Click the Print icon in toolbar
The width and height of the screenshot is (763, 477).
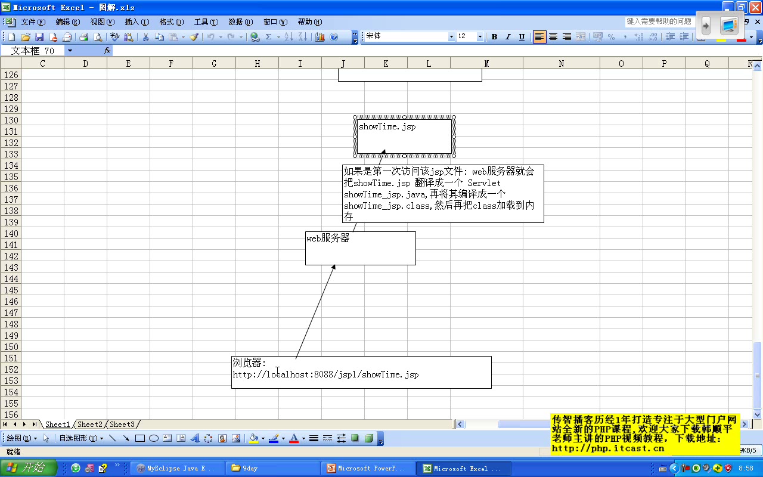pos(84,37)
